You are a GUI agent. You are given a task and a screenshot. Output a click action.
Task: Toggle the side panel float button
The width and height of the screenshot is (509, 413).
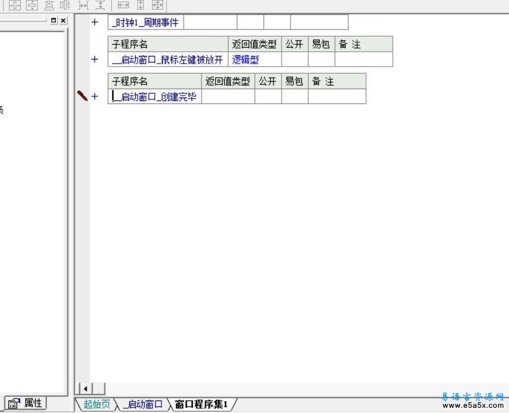click(54, 20)
